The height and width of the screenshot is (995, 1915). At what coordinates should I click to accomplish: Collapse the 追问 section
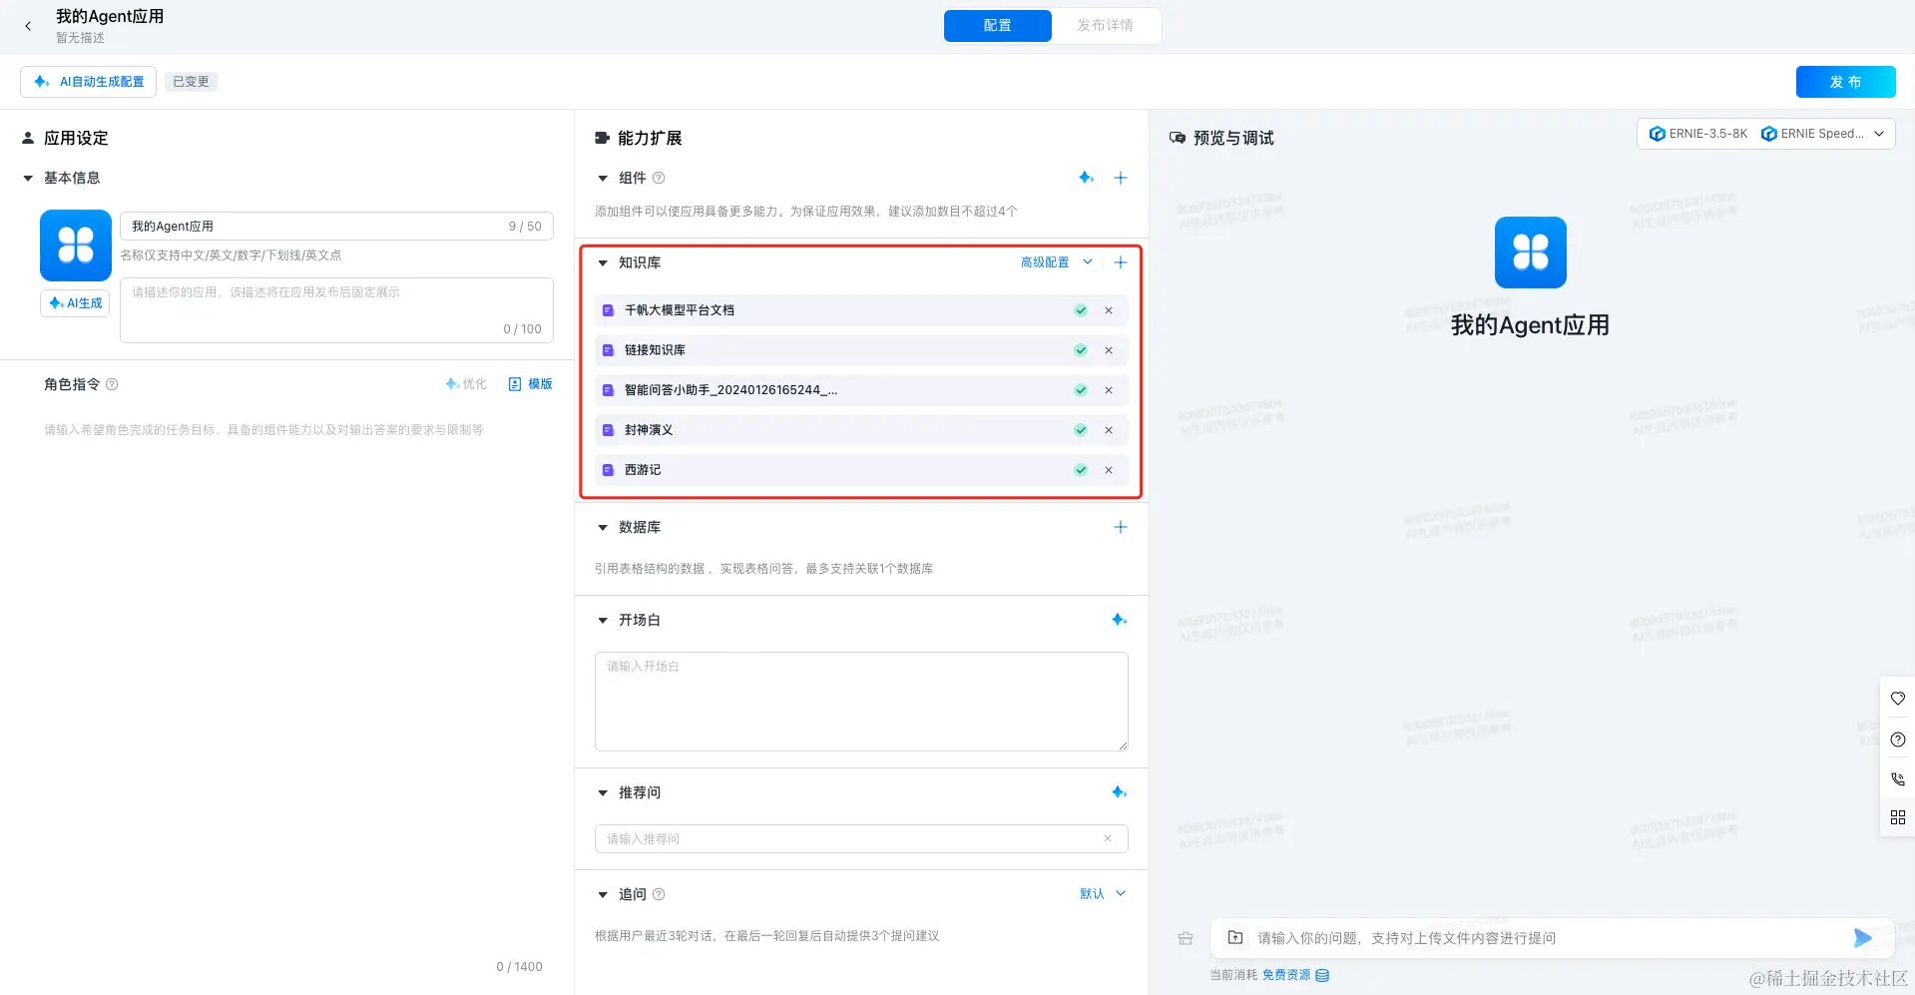(x=603, y=894)
